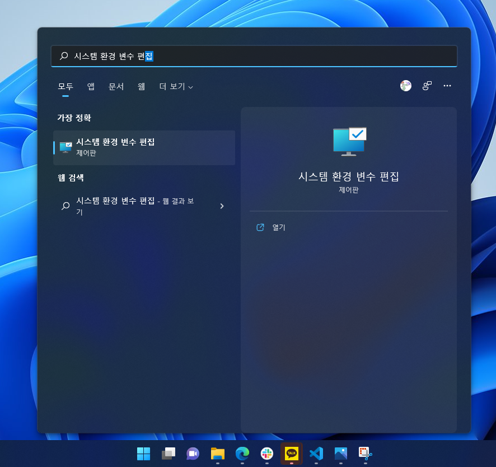Open the three-dots options menu
The image size is (496, 467).
click(447, 86)
